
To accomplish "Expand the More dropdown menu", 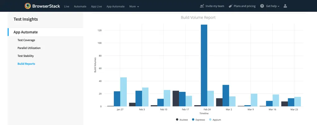I will click(134, 6).
